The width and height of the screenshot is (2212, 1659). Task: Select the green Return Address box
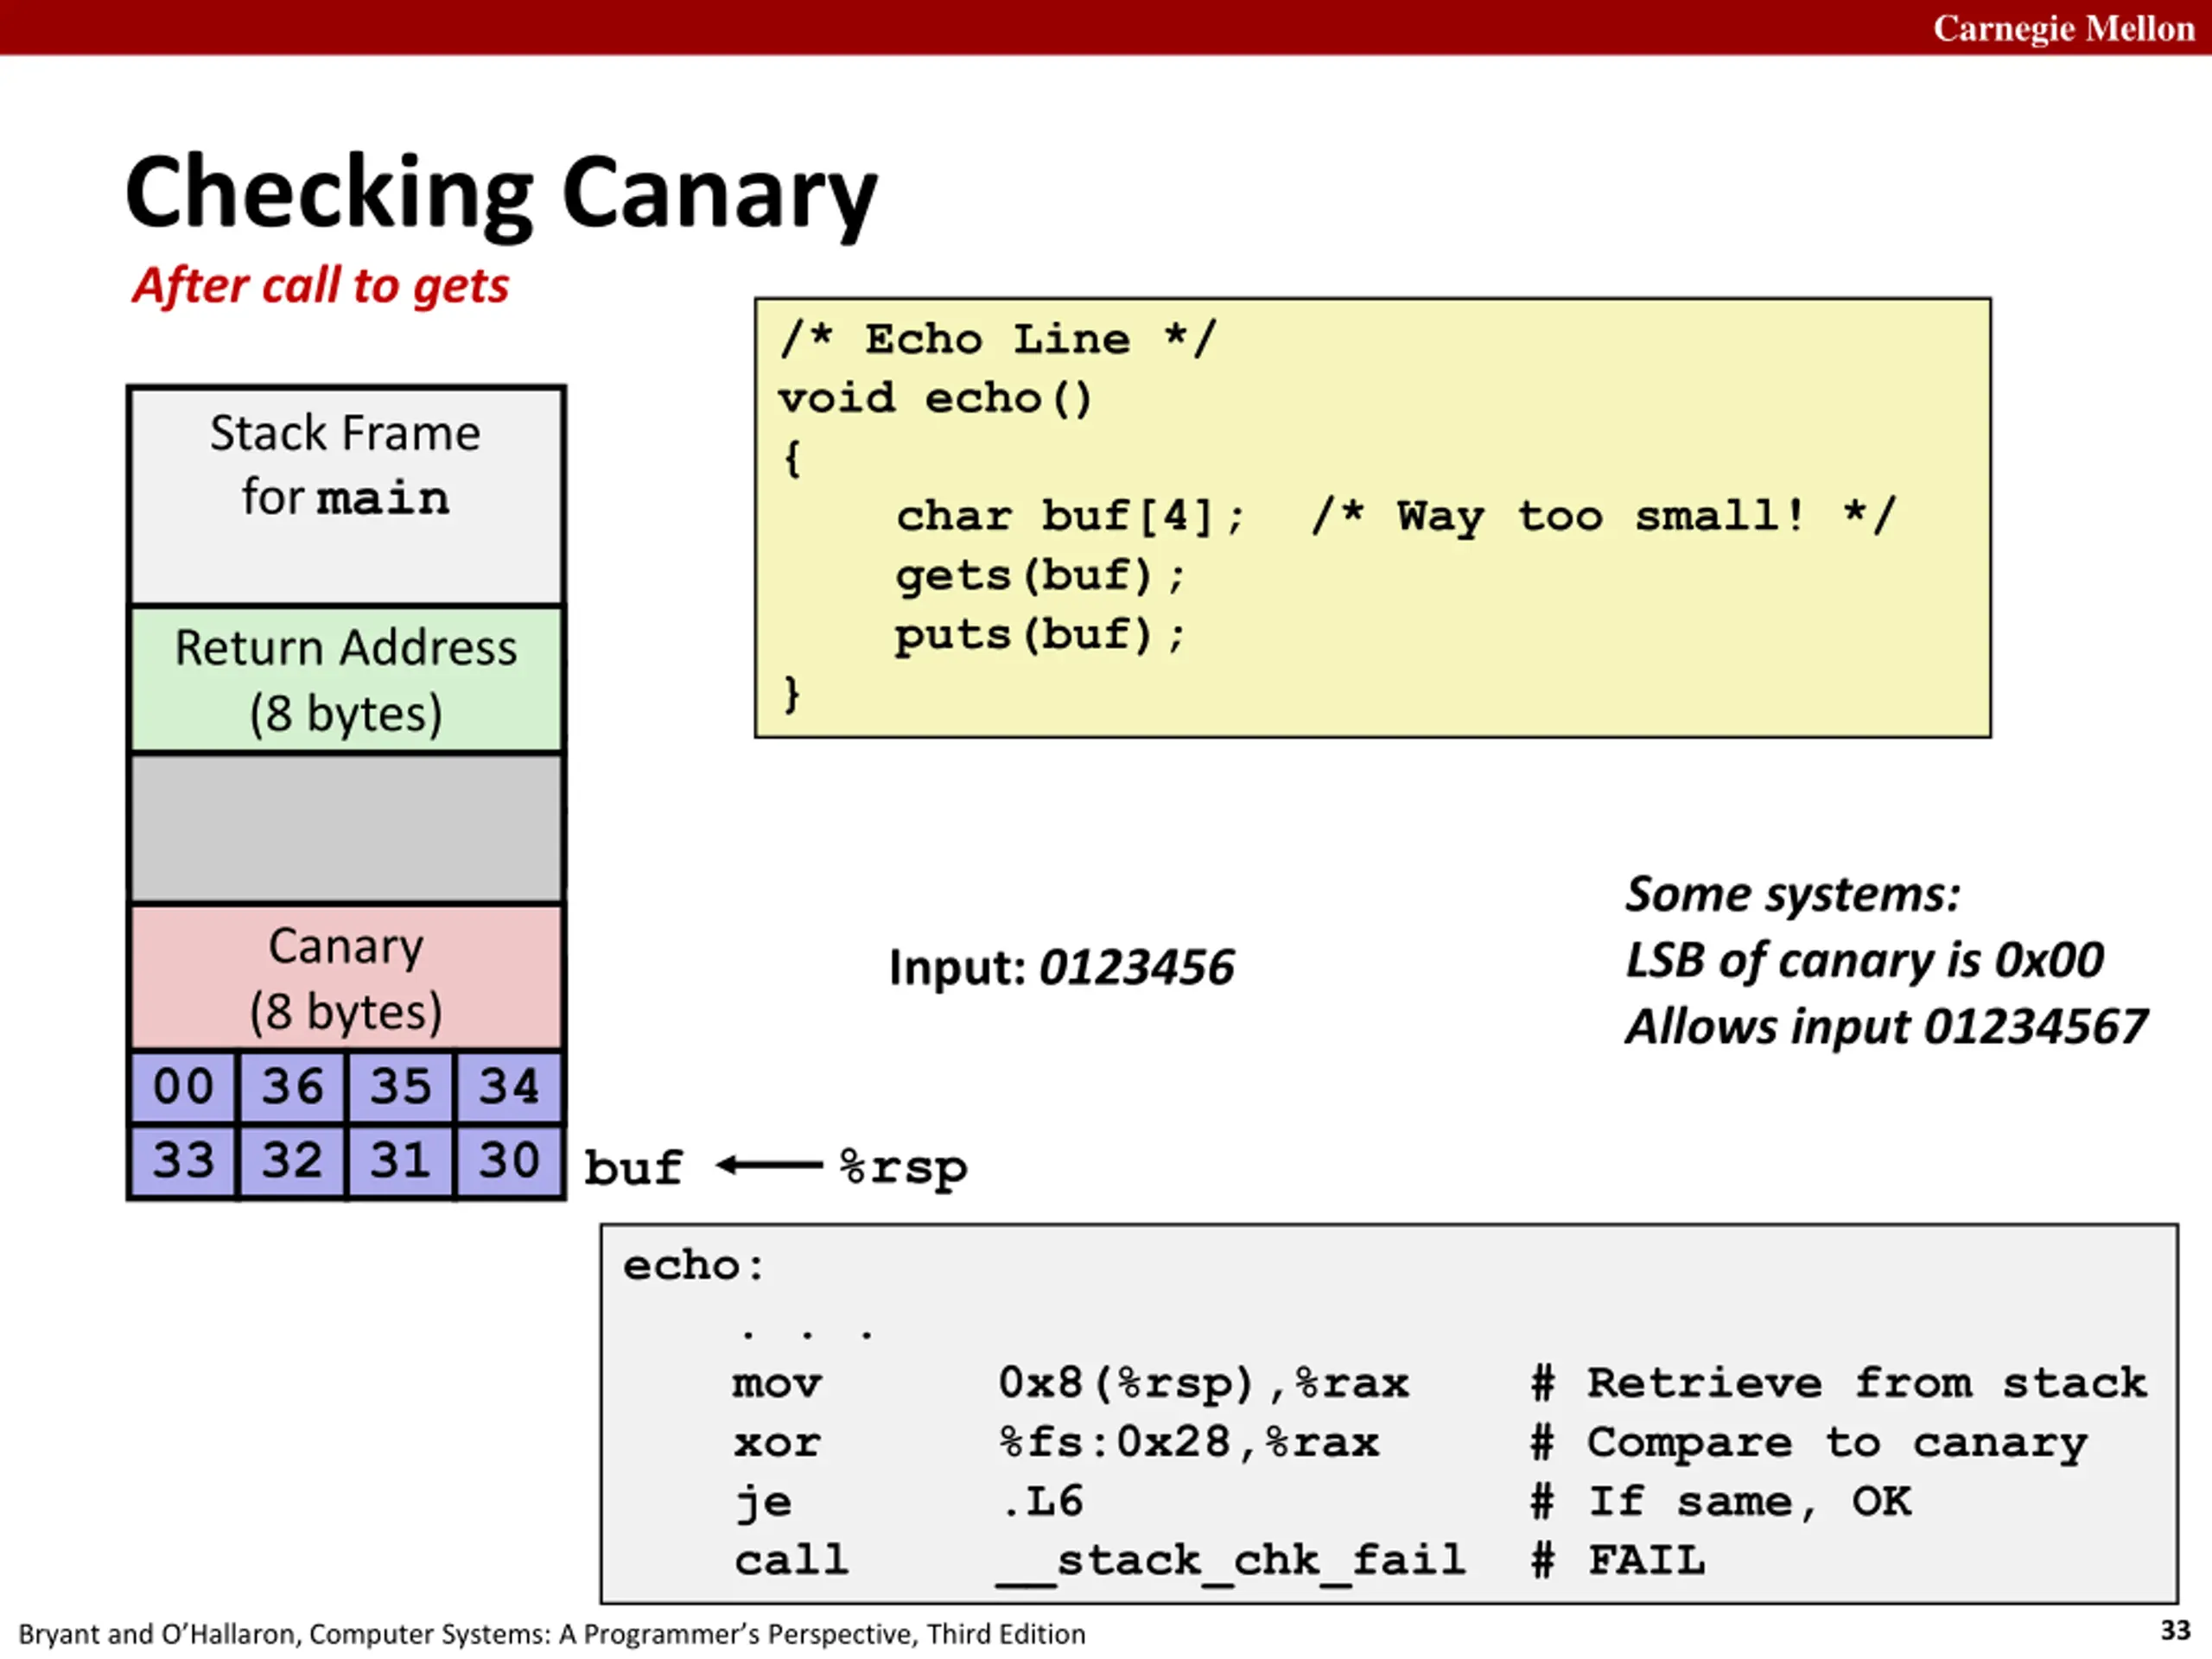pos(346,680)
